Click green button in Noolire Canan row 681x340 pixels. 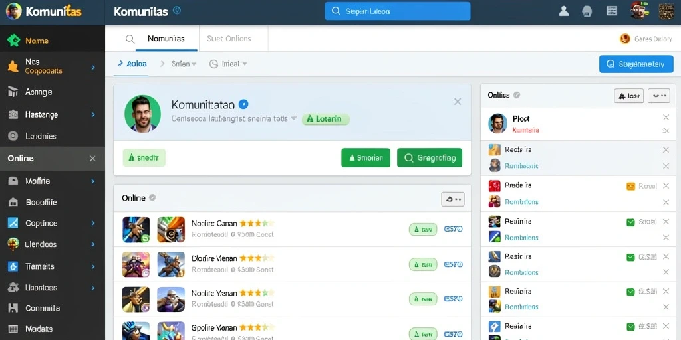click(x=423, y=229)
